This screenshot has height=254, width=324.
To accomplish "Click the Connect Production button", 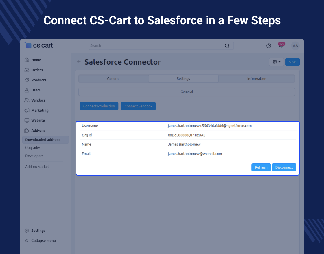I will (x=99, y=106).
